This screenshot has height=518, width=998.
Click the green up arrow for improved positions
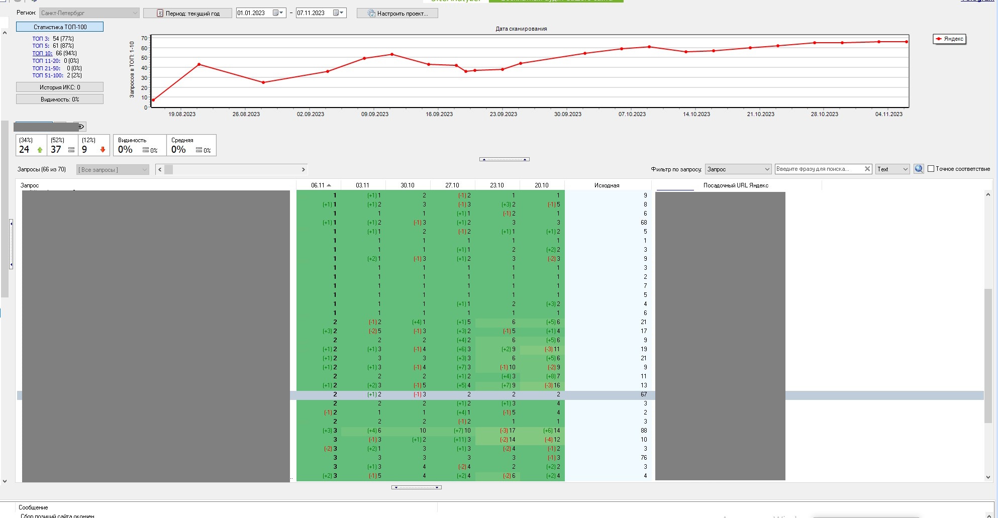pos(40,150)
